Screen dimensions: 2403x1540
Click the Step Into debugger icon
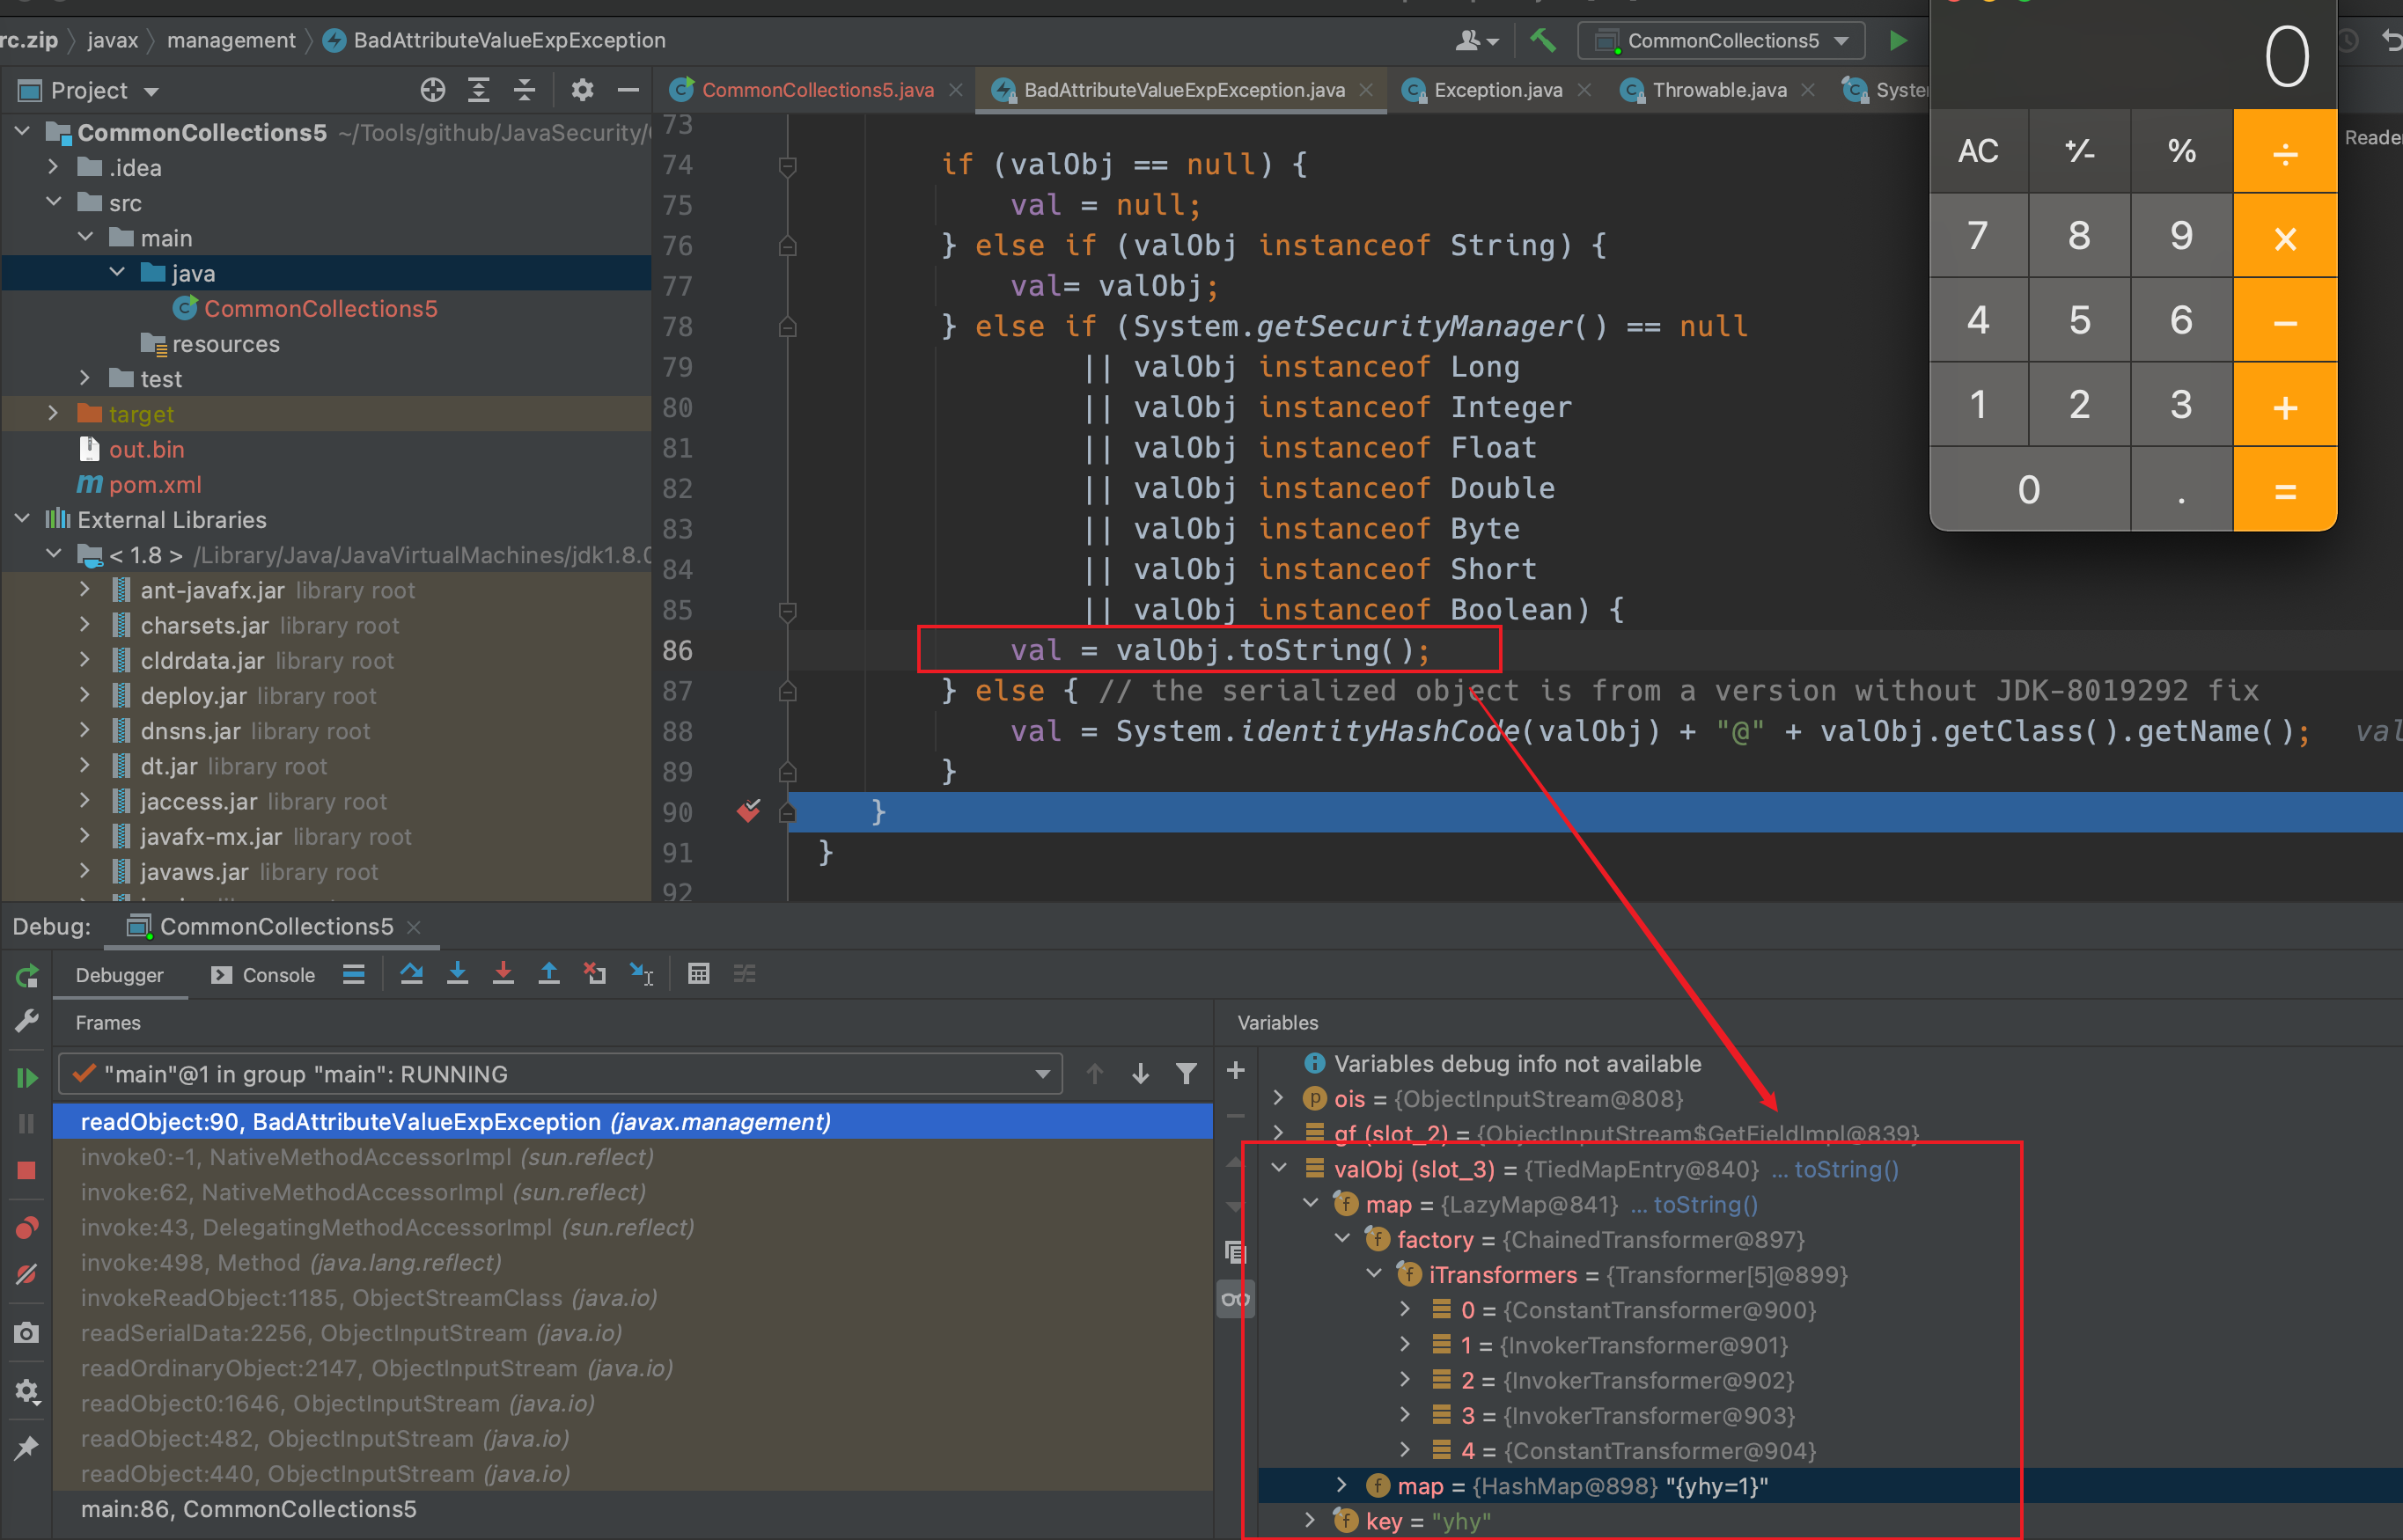457,973
